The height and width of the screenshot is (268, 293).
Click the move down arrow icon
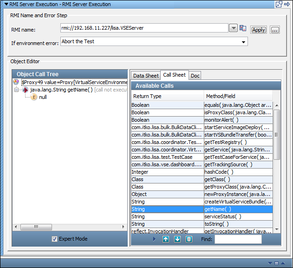tap(177, 239)
